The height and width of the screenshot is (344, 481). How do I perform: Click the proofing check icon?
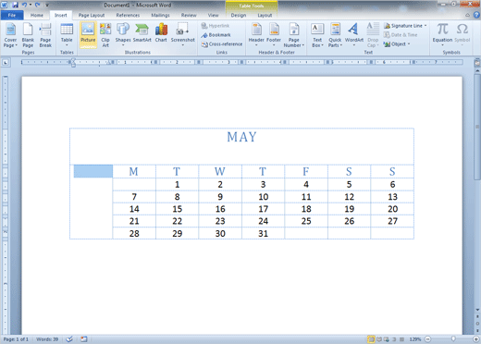click(x=69, y=339)
